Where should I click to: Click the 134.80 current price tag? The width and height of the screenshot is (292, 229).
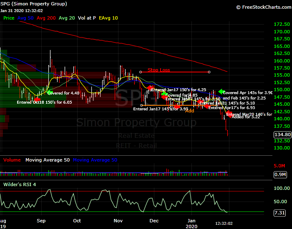(282, 134)
